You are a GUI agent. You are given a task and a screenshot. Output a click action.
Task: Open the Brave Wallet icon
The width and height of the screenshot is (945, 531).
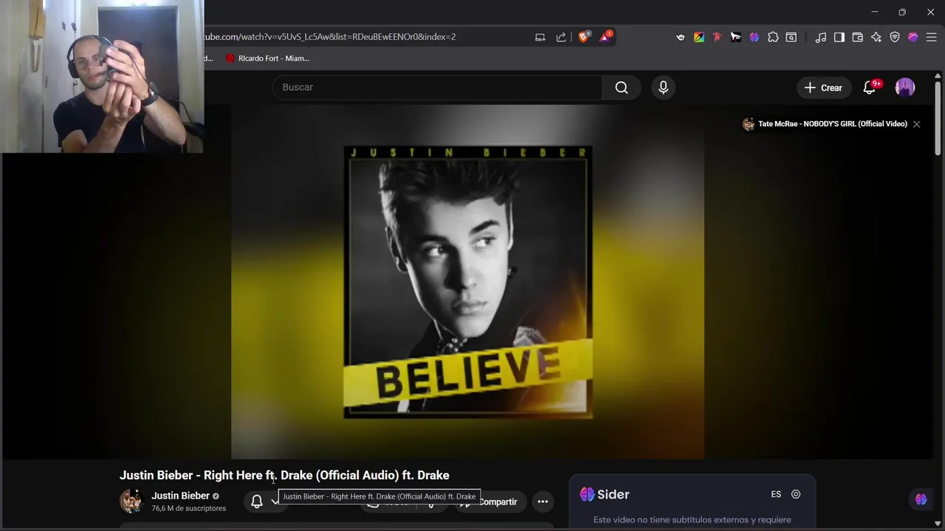coord(858,37)
